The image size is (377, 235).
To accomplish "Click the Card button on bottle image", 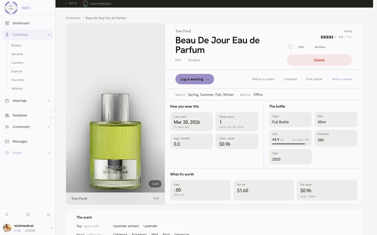I will pyautogui.click(x=155, y=184).
